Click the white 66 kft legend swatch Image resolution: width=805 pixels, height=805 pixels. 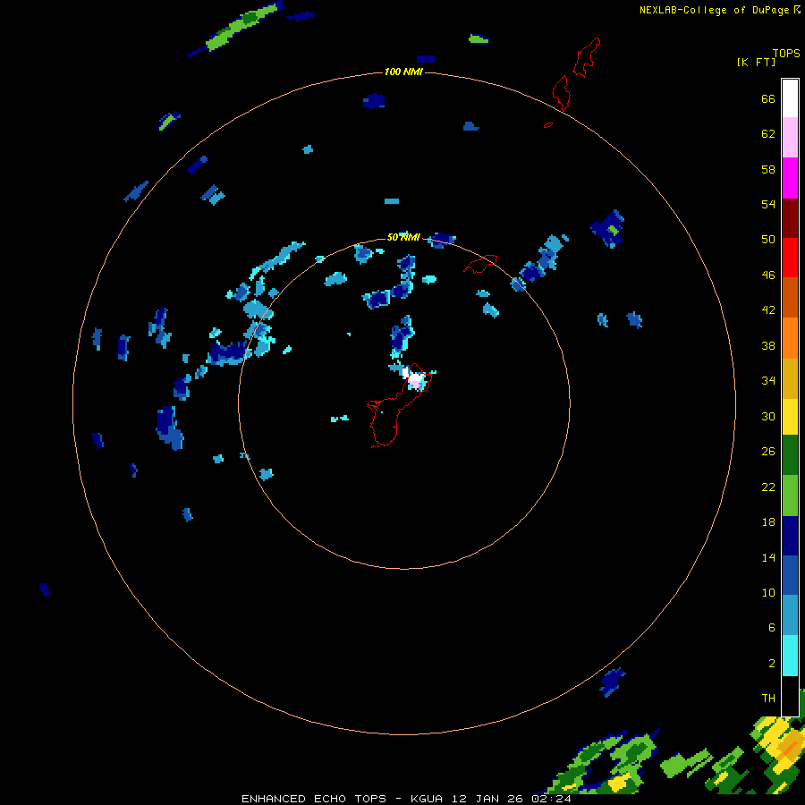pyautogui.click(x=790, y=98)
